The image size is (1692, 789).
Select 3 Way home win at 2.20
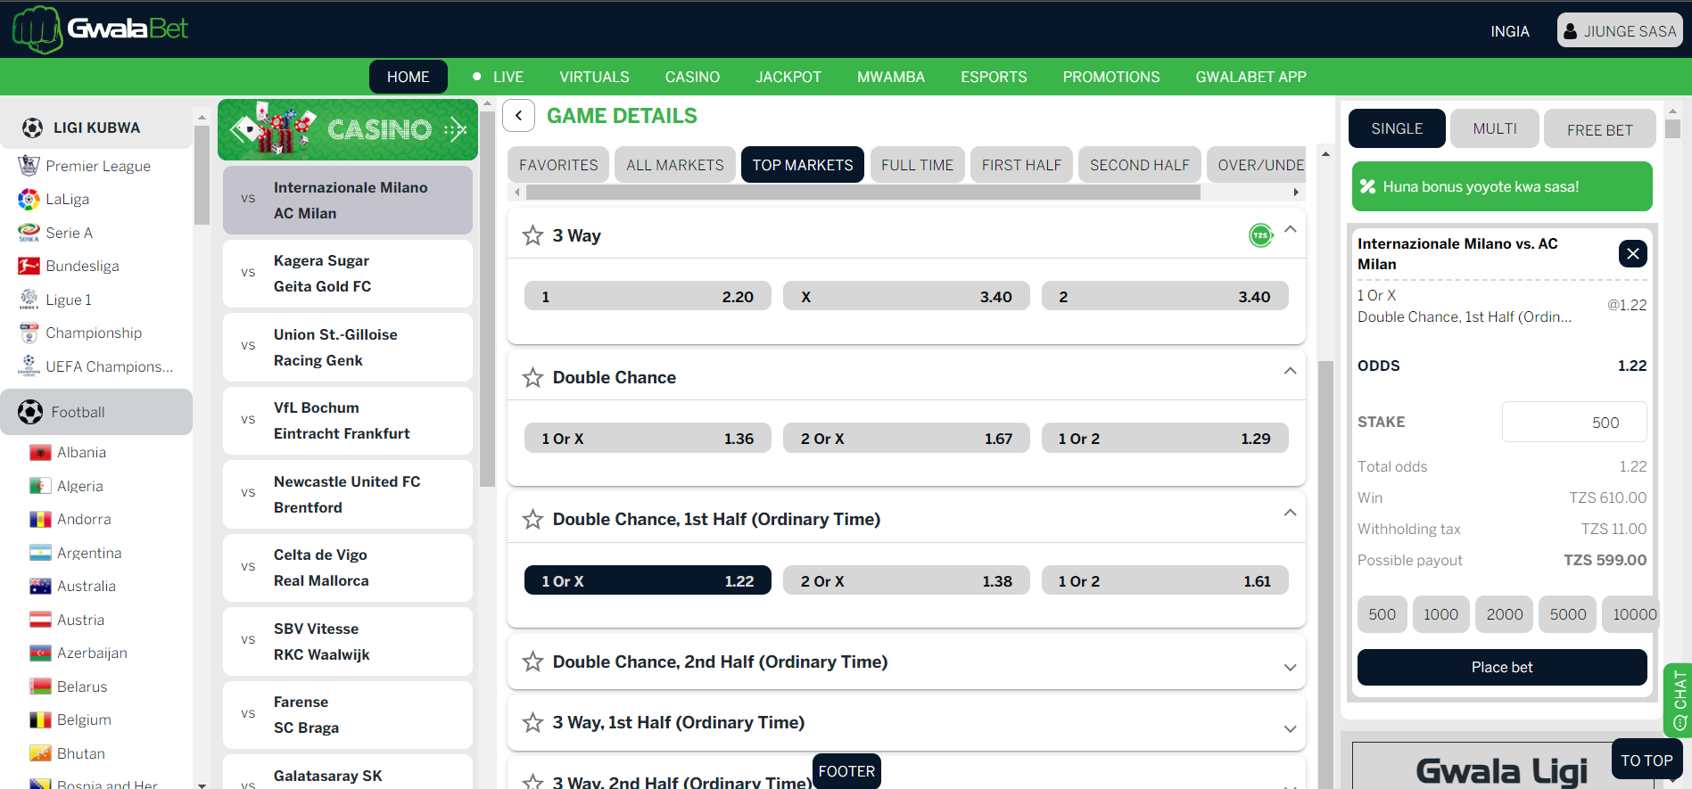click(x=648, y=297)
